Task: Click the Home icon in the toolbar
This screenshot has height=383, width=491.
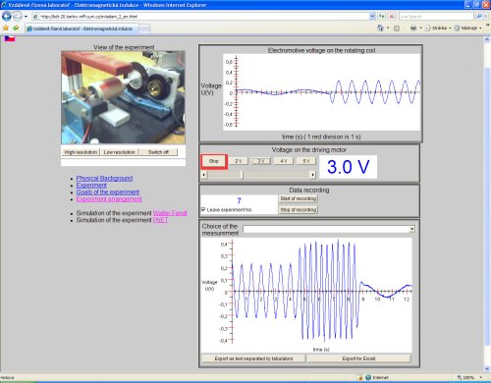Action: [380, 28]
